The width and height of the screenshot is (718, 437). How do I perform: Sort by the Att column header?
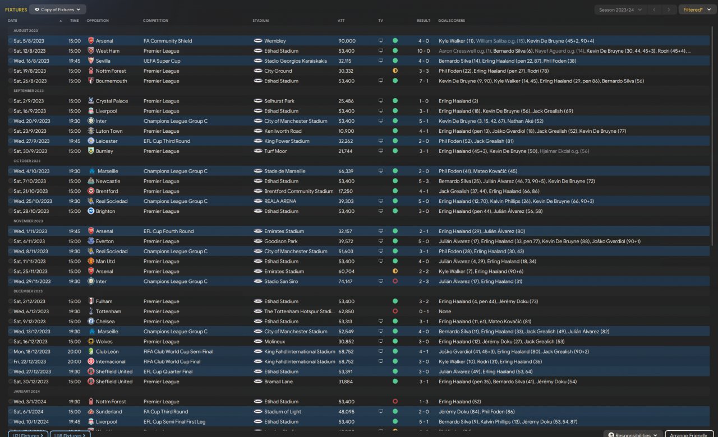pyautogui.click(x=342, y=21)
